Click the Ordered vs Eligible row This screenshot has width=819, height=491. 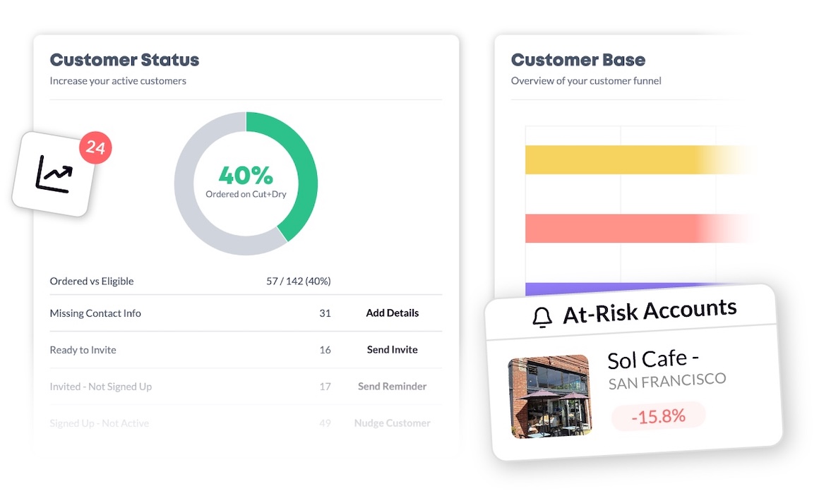[x=92, y=281]
